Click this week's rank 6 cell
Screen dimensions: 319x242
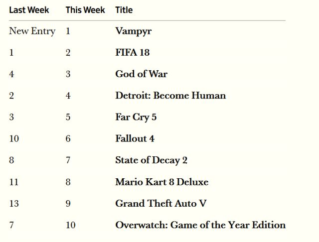68,138
